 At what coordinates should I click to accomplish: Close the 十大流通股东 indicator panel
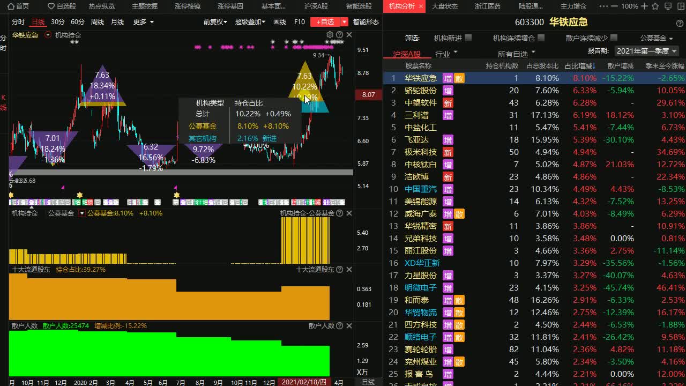point(349,270)
